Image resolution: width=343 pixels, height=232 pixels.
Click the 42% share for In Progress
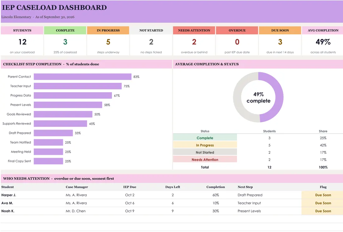click(x=323, y=145)
